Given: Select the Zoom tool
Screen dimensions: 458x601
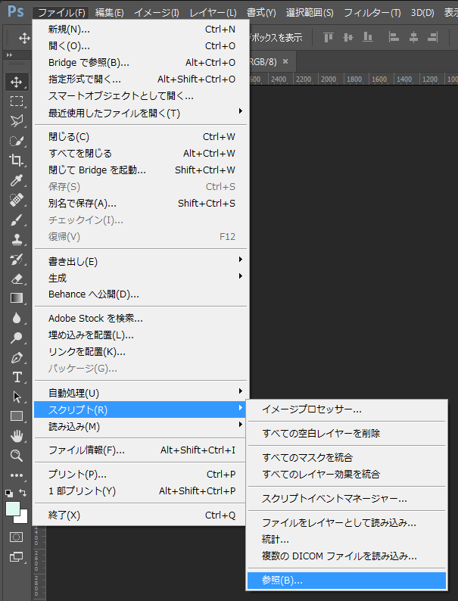Looking at the screenshot, I should (17, 456).
